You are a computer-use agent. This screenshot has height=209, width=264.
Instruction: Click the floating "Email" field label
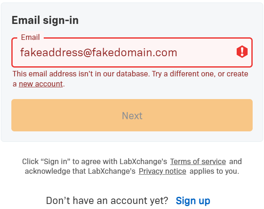[30, 37]
